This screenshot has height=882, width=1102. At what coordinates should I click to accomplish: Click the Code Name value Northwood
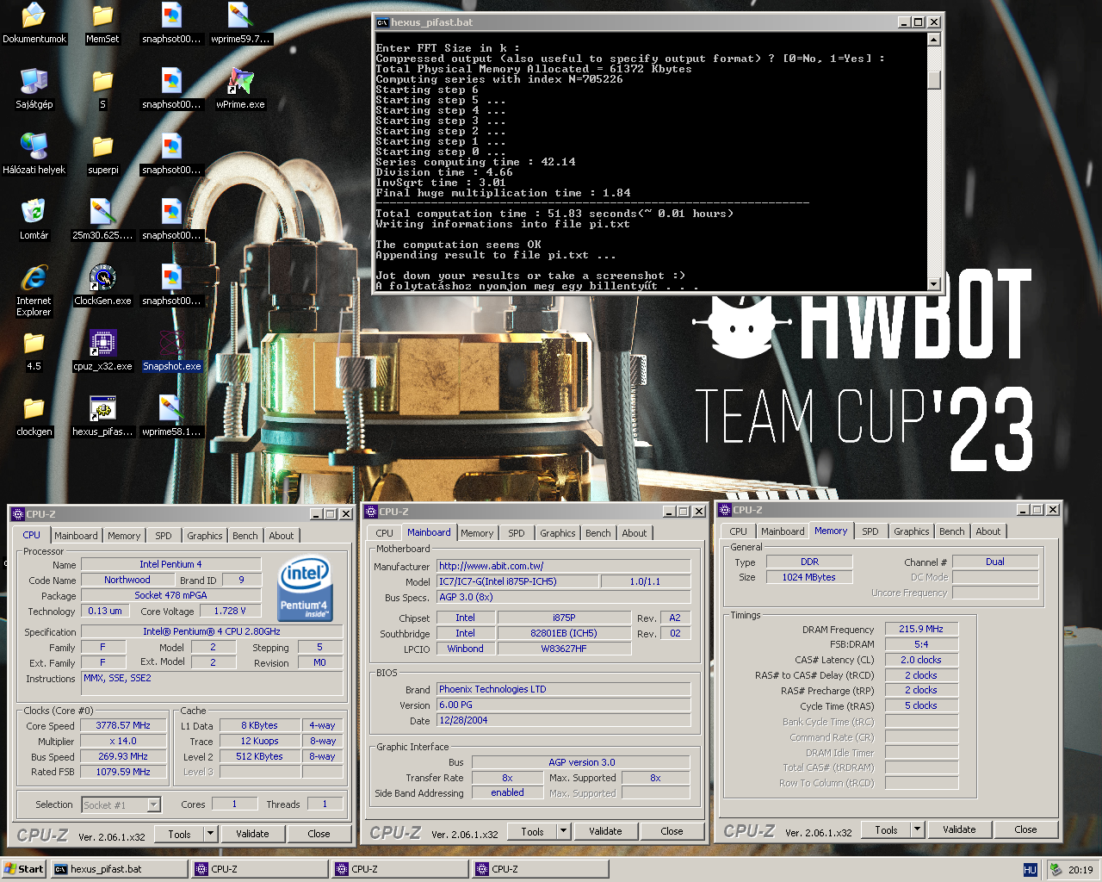127,580
